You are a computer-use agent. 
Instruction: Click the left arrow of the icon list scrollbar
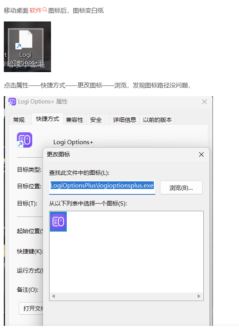click(x=53, y=296)
